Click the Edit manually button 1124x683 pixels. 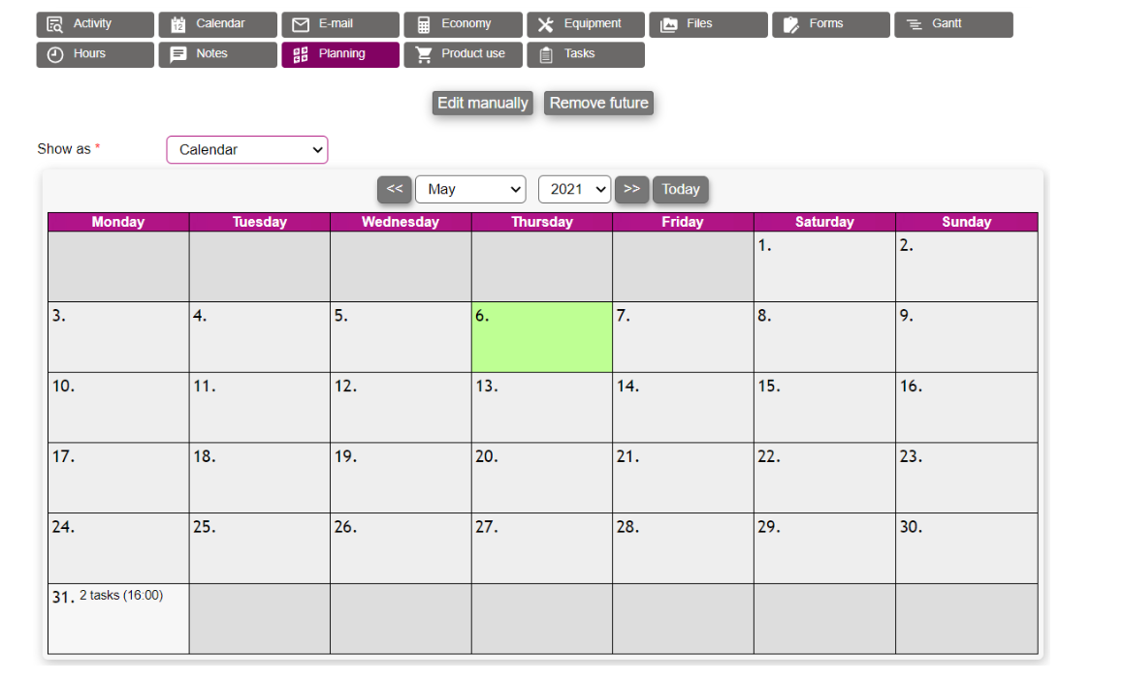tap(483, 104)
